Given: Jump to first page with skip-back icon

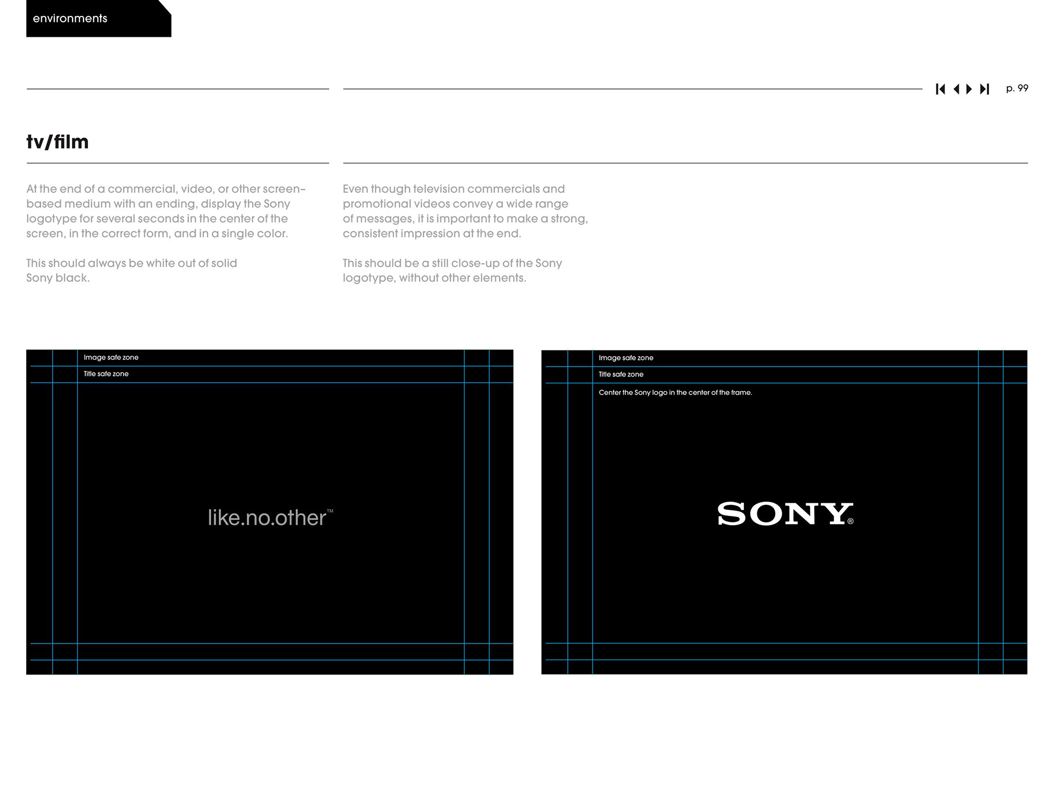Looking at the screenshot, I should click(x=940, y=89).
